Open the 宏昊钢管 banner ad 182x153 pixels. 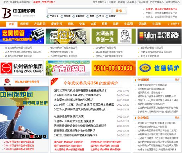tap(22, 36)
